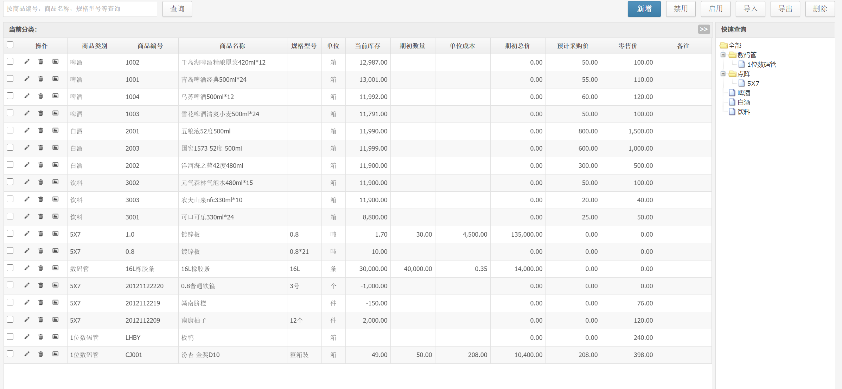Delete CJ001 row using trash icon
This screenshot has width=842, height=389.
point(41,354)
